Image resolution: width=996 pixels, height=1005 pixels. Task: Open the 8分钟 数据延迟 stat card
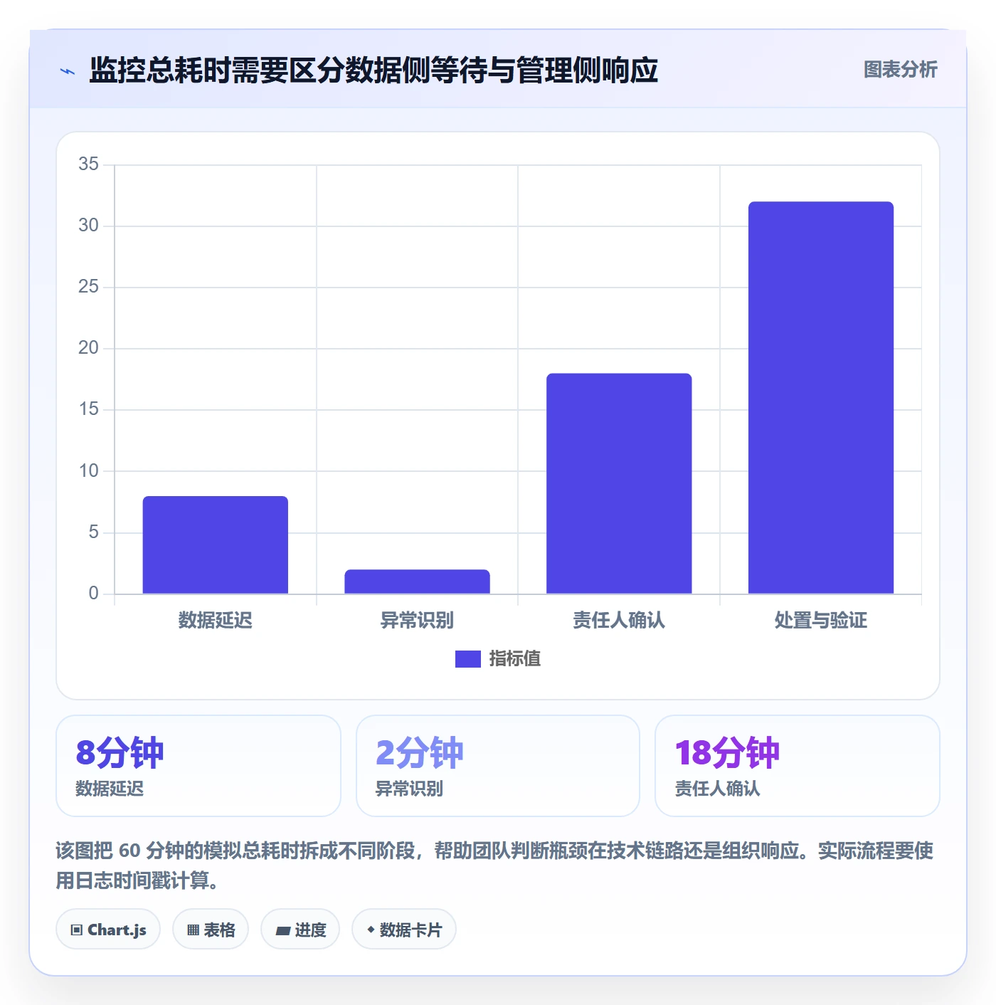click(198, 766)
